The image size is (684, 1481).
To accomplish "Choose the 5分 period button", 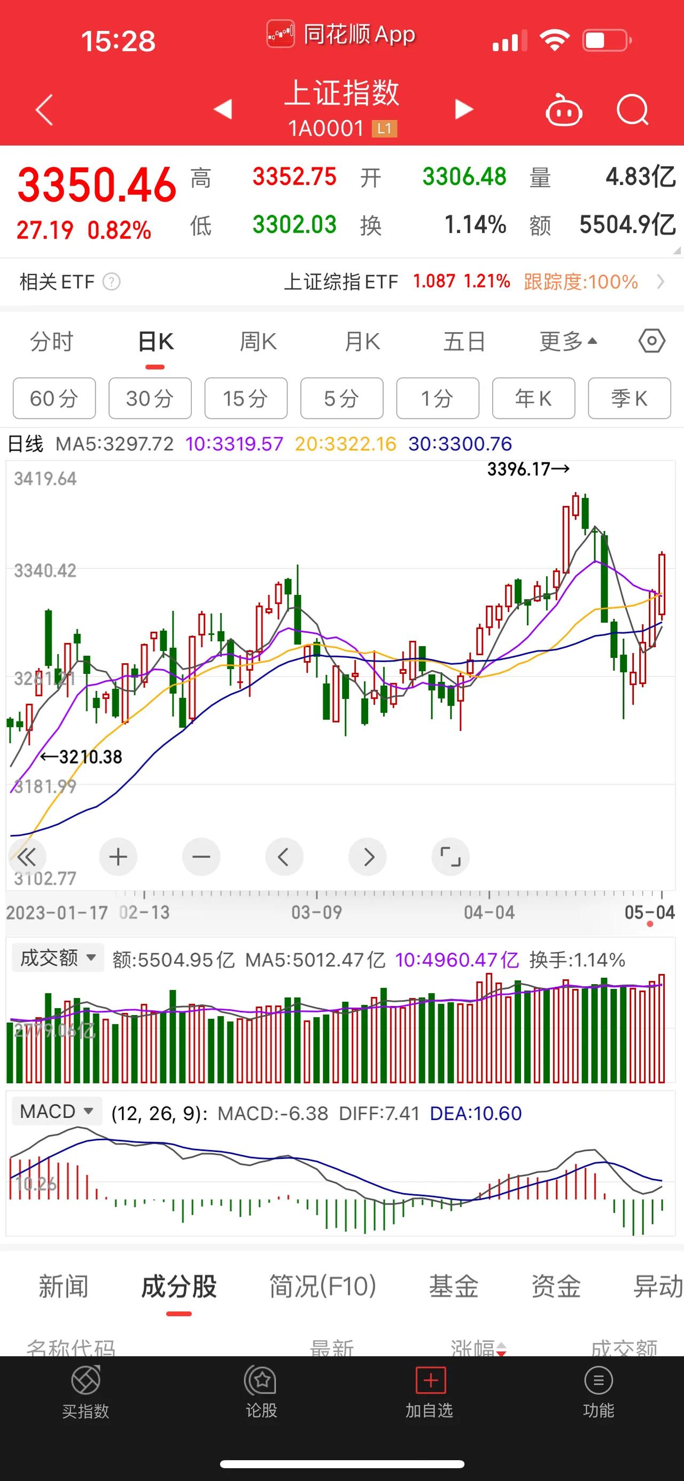I will tap(341, 398).
